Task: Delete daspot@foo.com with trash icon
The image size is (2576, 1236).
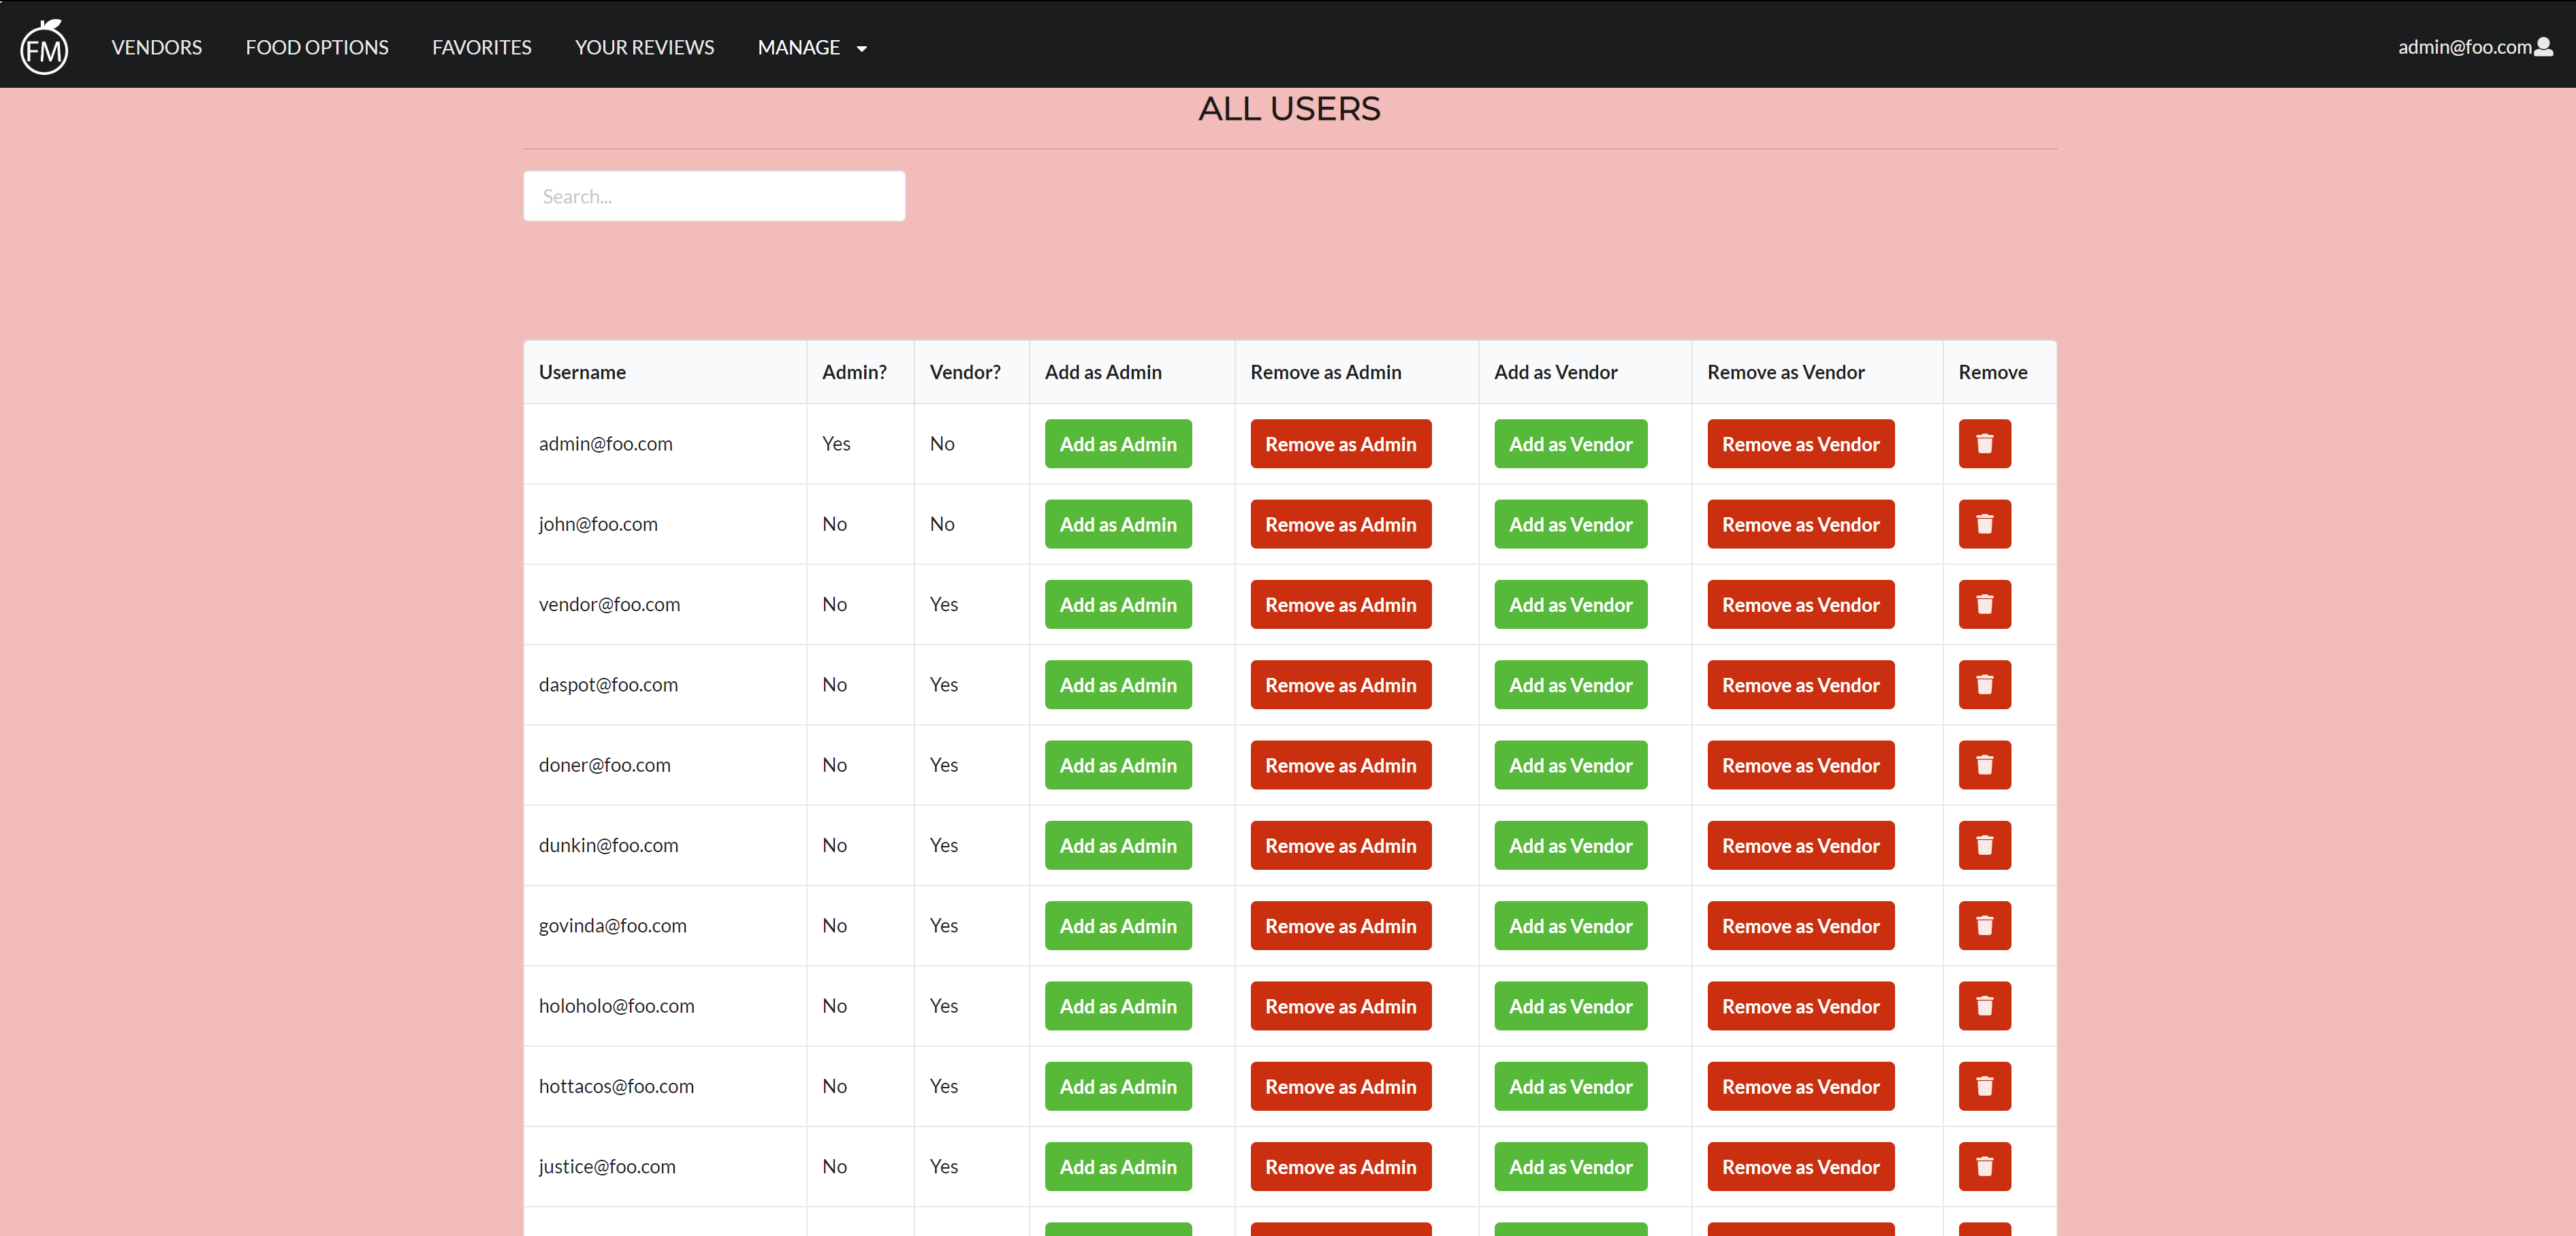Action: click(1984, 685)
